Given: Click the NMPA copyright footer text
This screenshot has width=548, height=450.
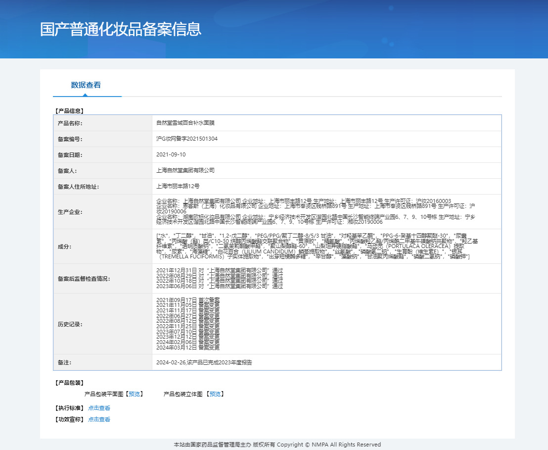Looking at the screenshot, I should [x=277, y=445].
